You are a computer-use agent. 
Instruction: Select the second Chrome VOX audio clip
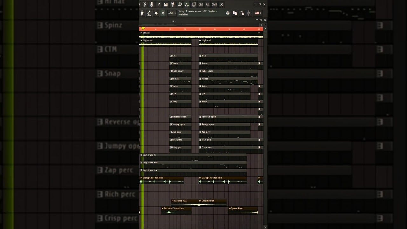[213, 203]
